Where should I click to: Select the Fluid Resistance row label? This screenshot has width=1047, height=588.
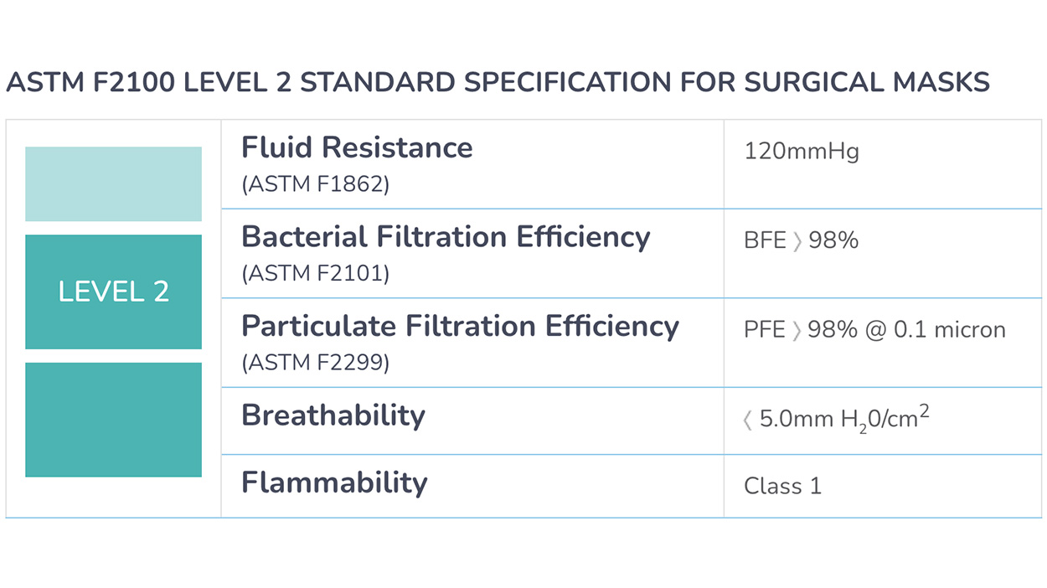pos(357,148)
